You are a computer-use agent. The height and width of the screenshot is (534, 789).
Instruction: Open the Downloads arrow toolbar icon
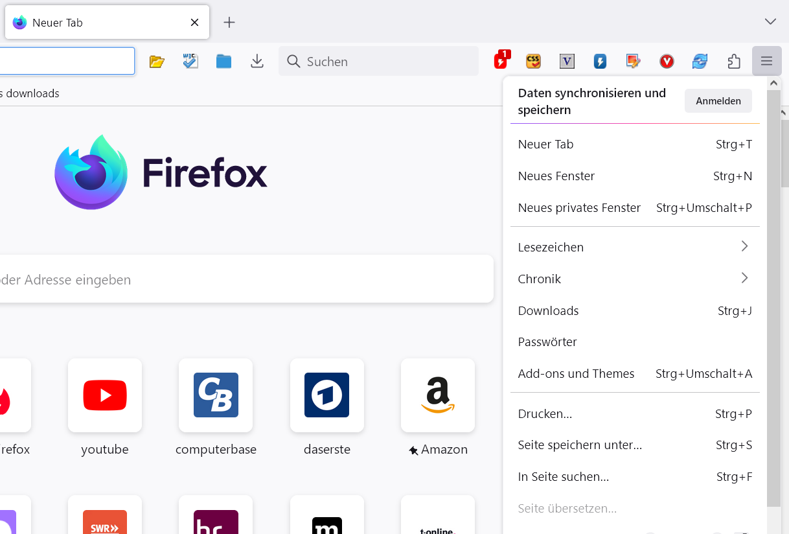point(257,62)
